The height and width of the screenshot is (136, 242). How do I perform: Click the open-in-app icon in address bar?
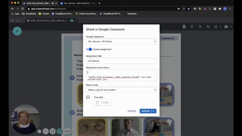pyautogui.click(x=184, y=9)
